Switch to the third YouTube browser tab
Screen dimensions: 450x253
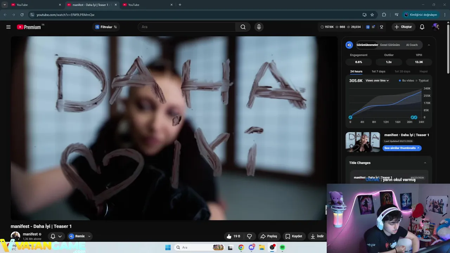point(147,5)
